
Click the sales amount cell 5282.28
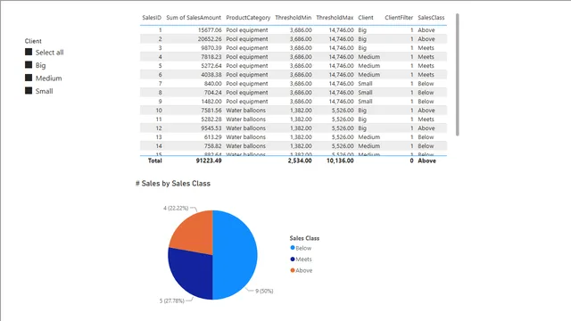tap(211, 119)
